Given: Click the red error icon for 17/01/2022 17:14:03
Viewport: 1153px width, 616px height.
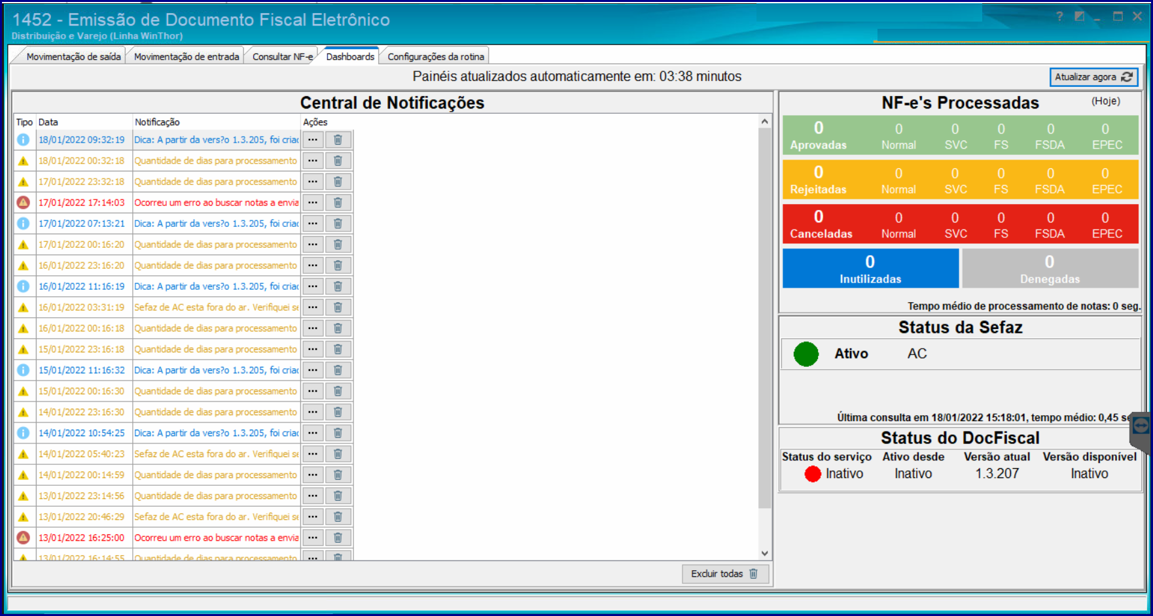Looking at the screenshot, I should 24,203.
